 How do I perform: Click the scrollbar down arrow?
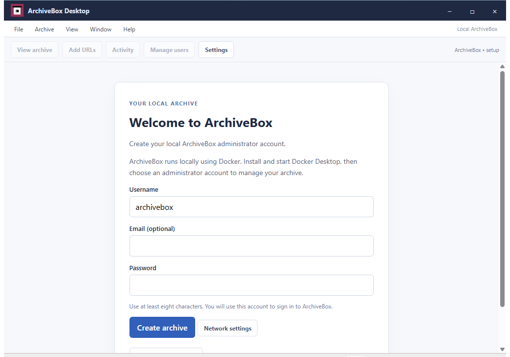point(502,349)
